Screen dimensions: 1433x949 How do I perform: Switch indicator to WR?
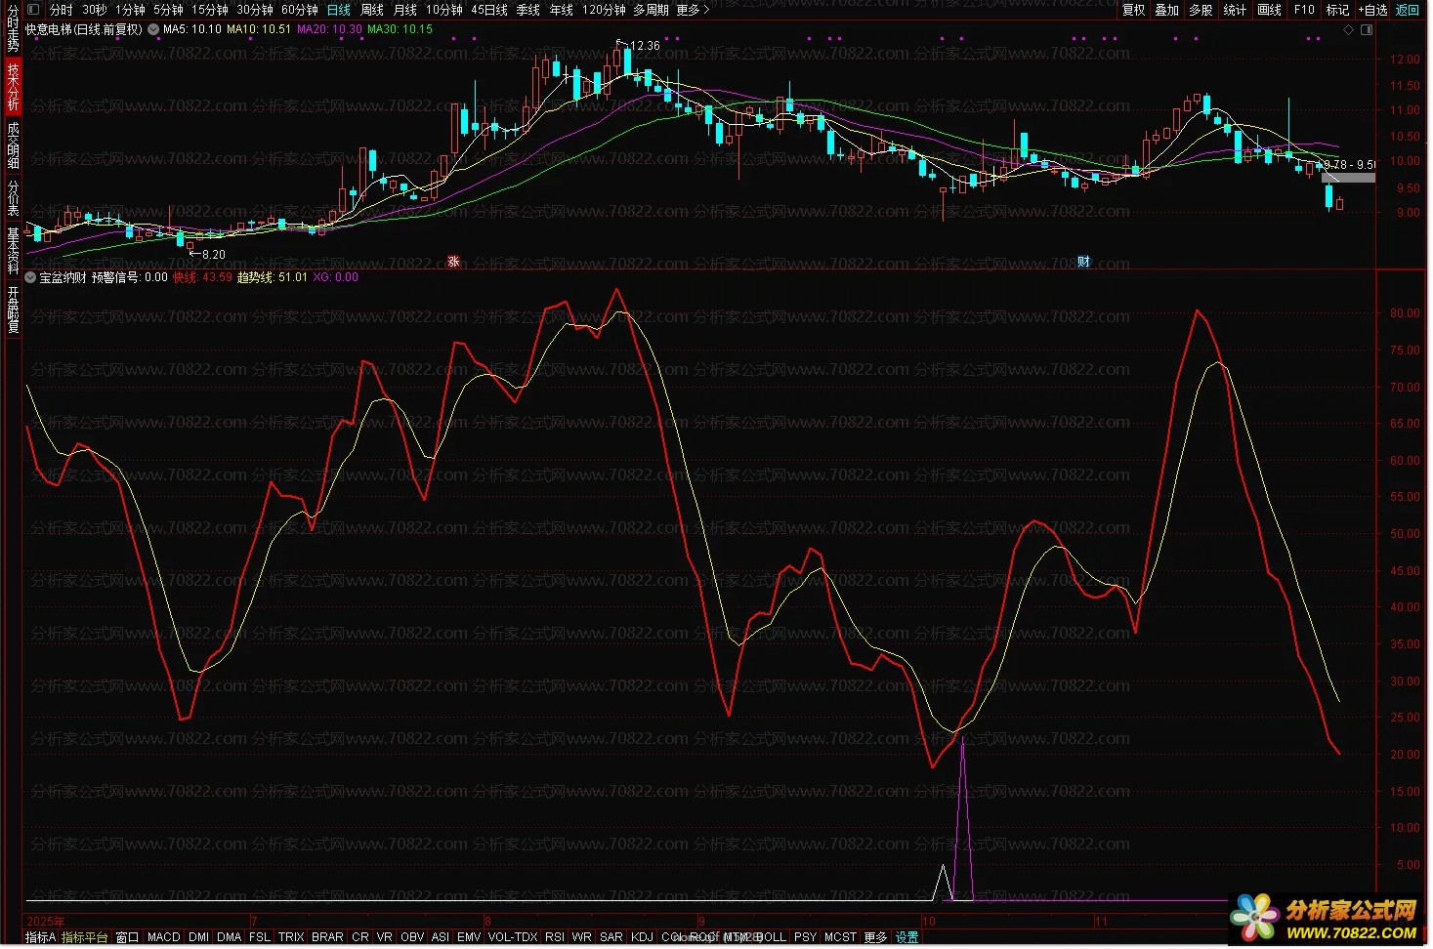tap(582, 937)
